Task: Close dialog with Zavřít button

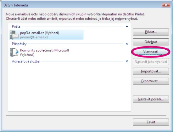Action: click(x=151, y=122)
